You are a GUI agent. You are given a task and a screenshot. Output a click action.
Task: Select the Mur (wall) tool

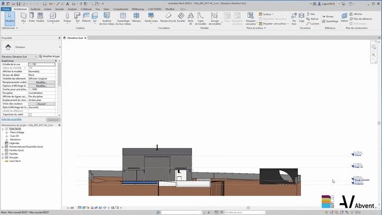pyautogui.click(x=23, y=17)
